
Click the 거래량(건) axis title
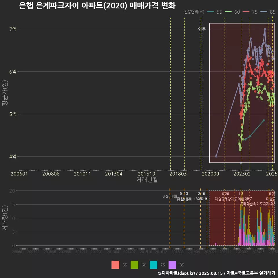coord(5,218)
